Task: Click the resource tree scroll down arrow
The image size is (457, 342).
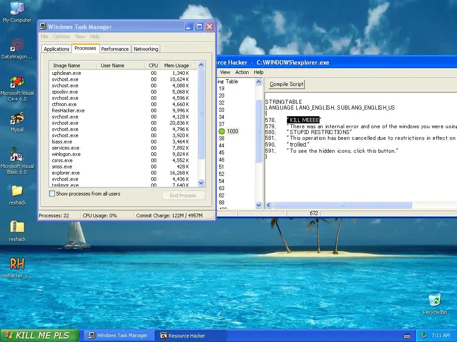Action: 258,205
